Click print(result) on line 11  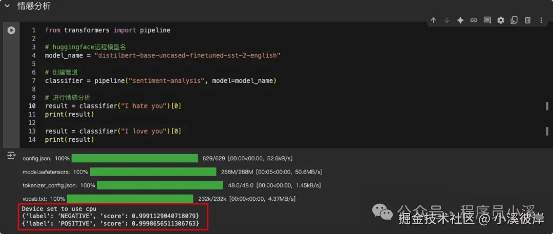click(x=70, y=114)
